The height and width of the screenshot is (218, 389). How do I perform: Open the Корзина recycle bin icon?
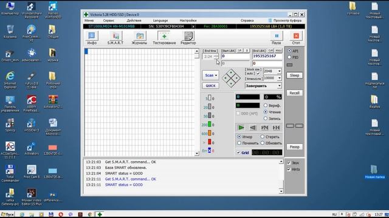pyautogui.click(x=10, y=31)
